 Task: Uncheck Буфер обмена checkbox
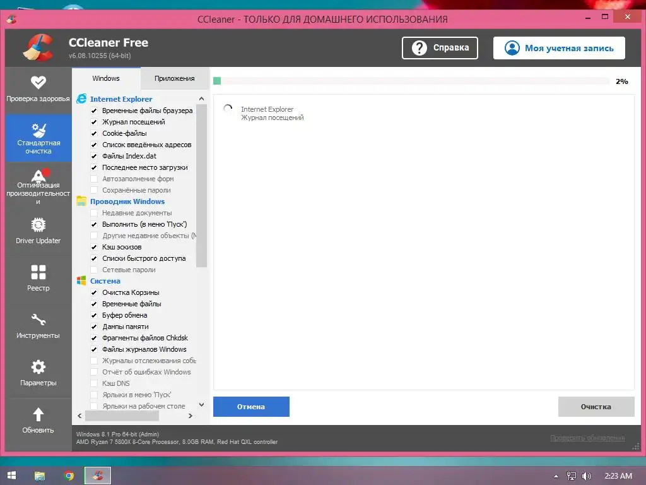pyautogui.click(x=94, y=315)
